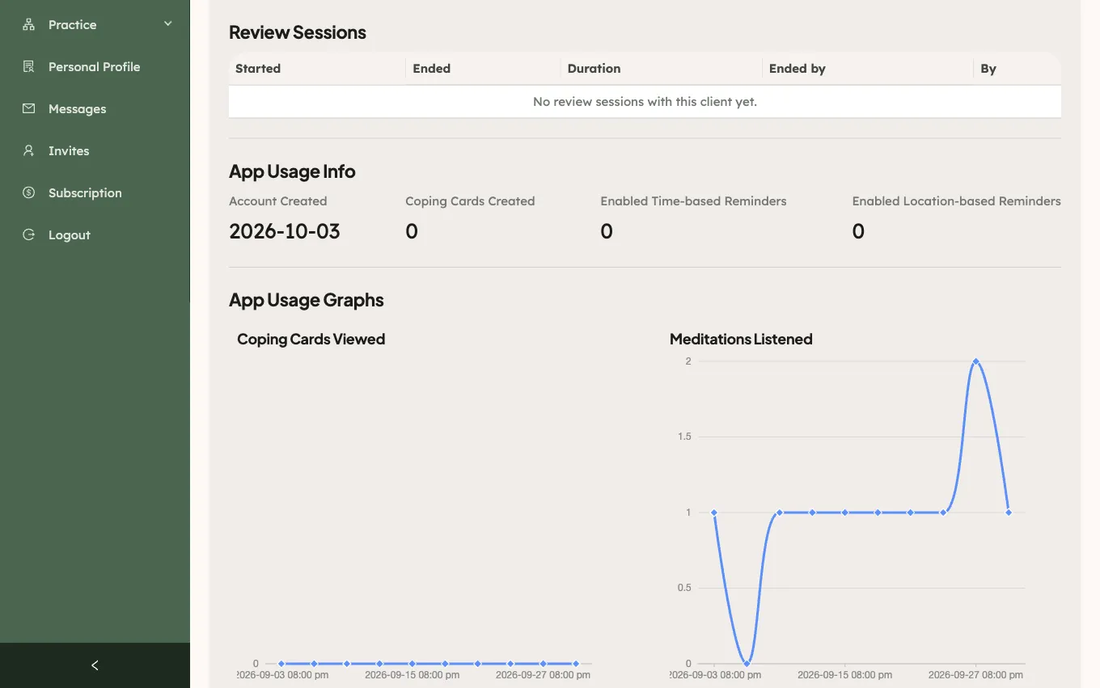Click the Enabled Location-based Reminders label

[x=956, y=201]
